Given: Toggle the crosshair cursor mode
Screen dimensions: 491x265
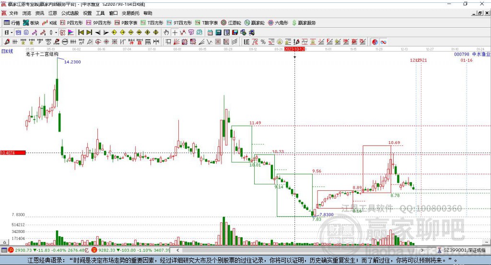Looking at the screenshot, I should [x=175, y=32].
